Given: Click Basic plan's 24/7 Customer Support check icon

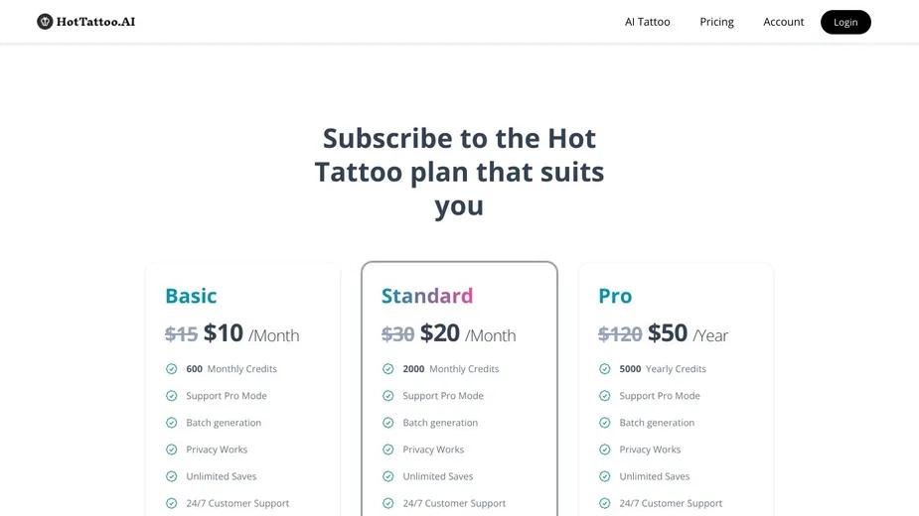Looking at the screenshot, I should point(171,503).
